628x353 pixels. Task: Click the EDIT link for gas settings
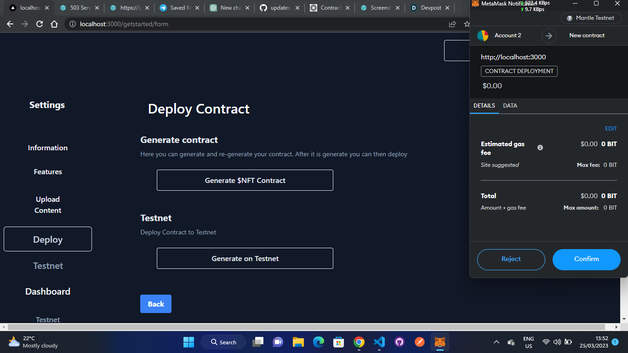pos(611,128)
